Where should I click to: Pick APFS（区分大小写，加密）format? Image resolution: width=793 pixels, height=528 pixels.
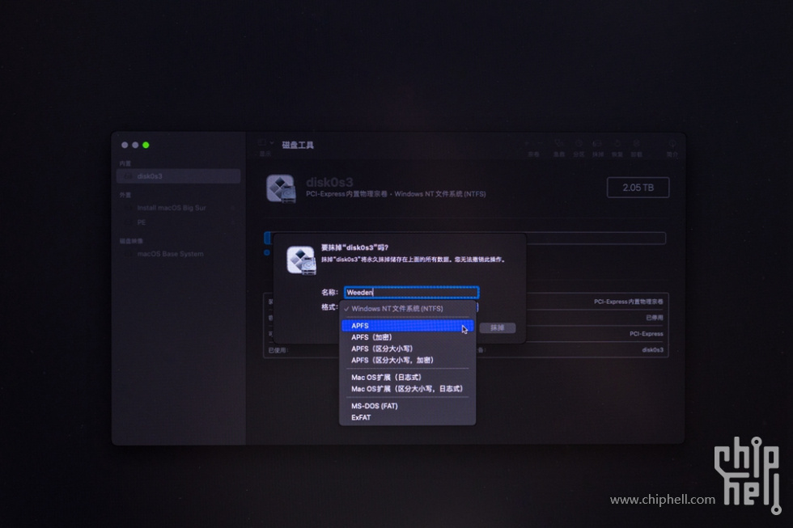click(x=407, y=361)
